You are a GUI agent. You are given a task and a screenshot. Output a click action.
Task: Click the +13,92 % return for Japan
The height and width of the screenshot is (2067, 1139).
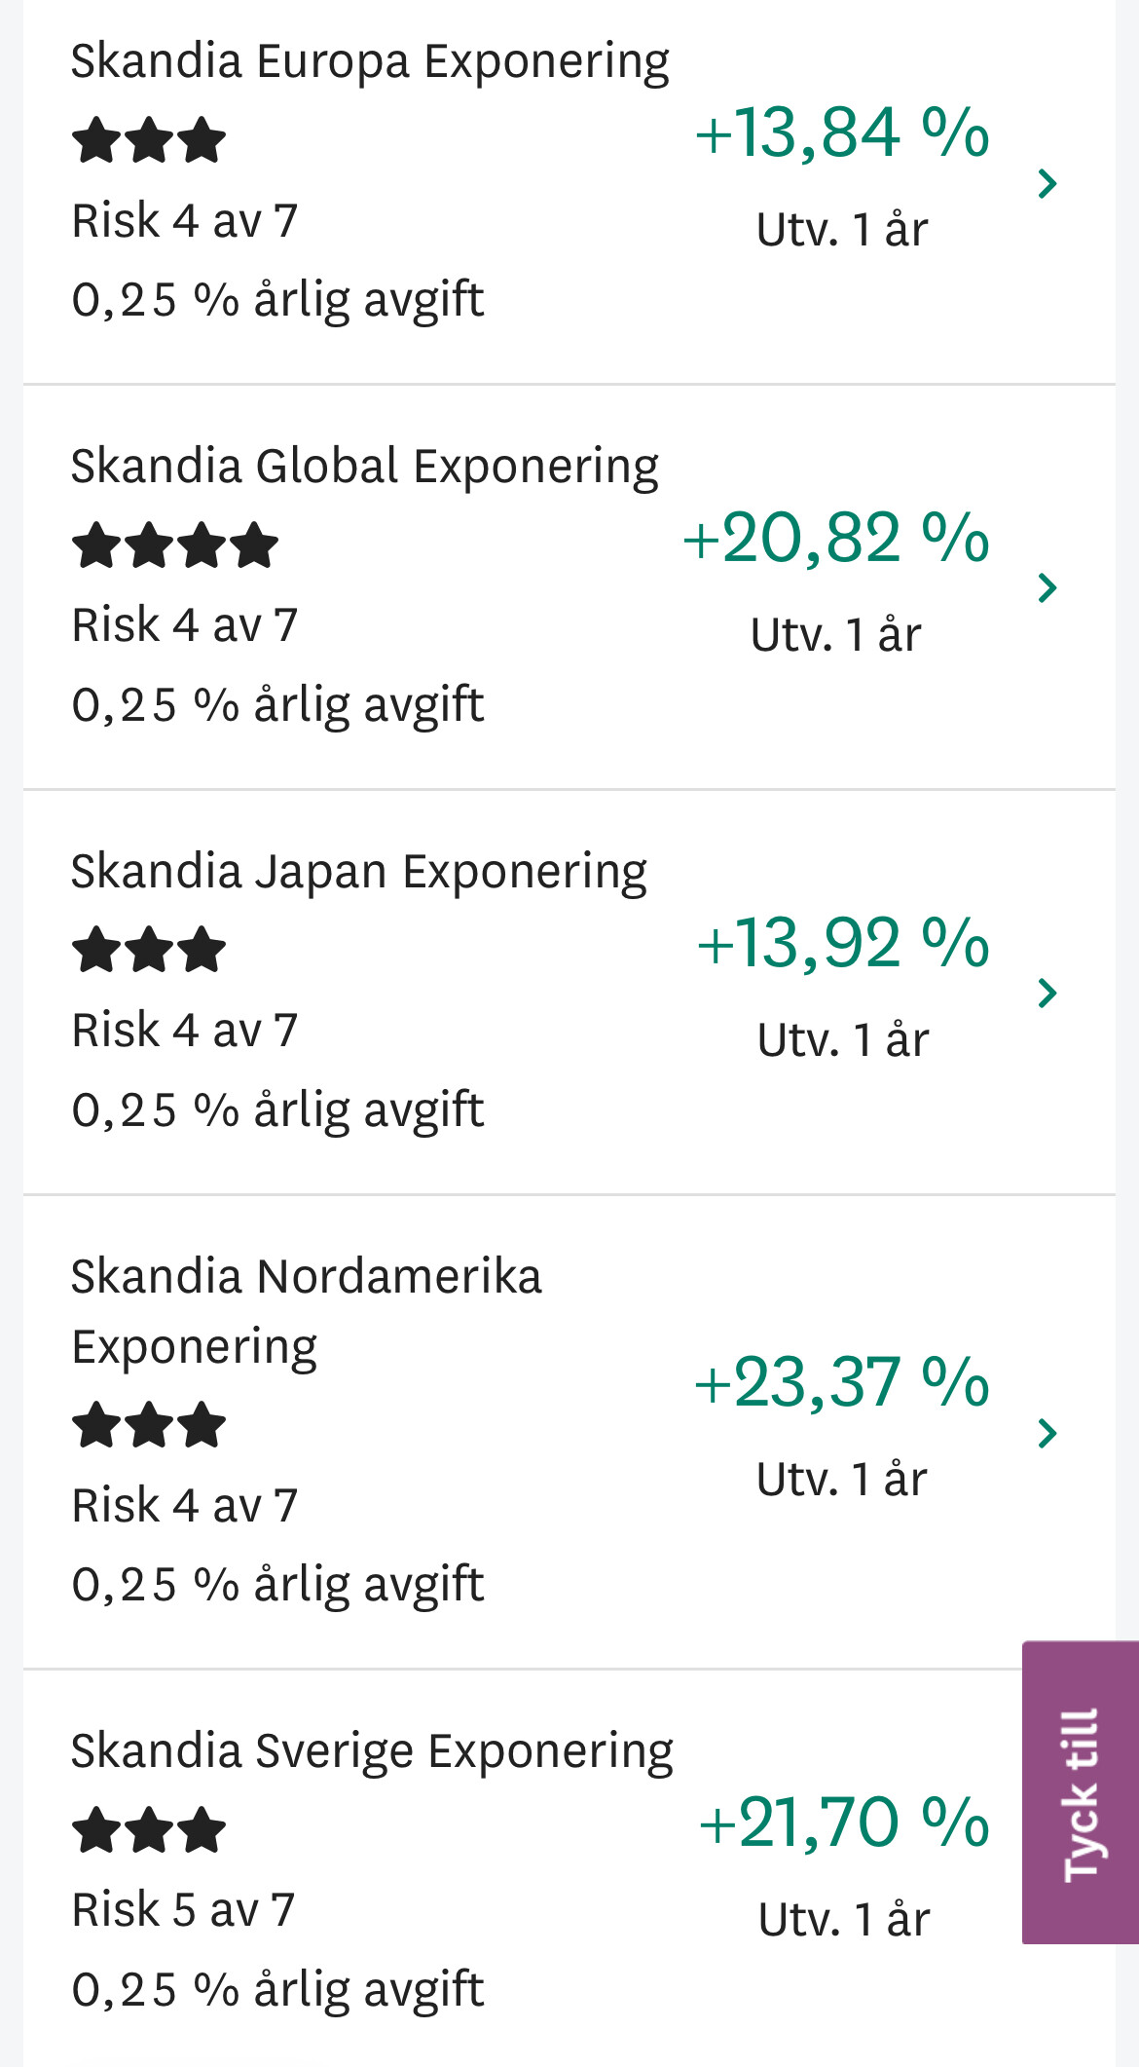click(843, 943)
